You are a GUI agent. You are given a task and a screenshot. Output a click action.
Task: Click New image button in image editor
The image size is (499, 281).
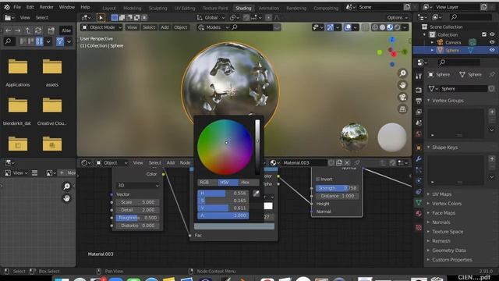[x=68, y=173]
